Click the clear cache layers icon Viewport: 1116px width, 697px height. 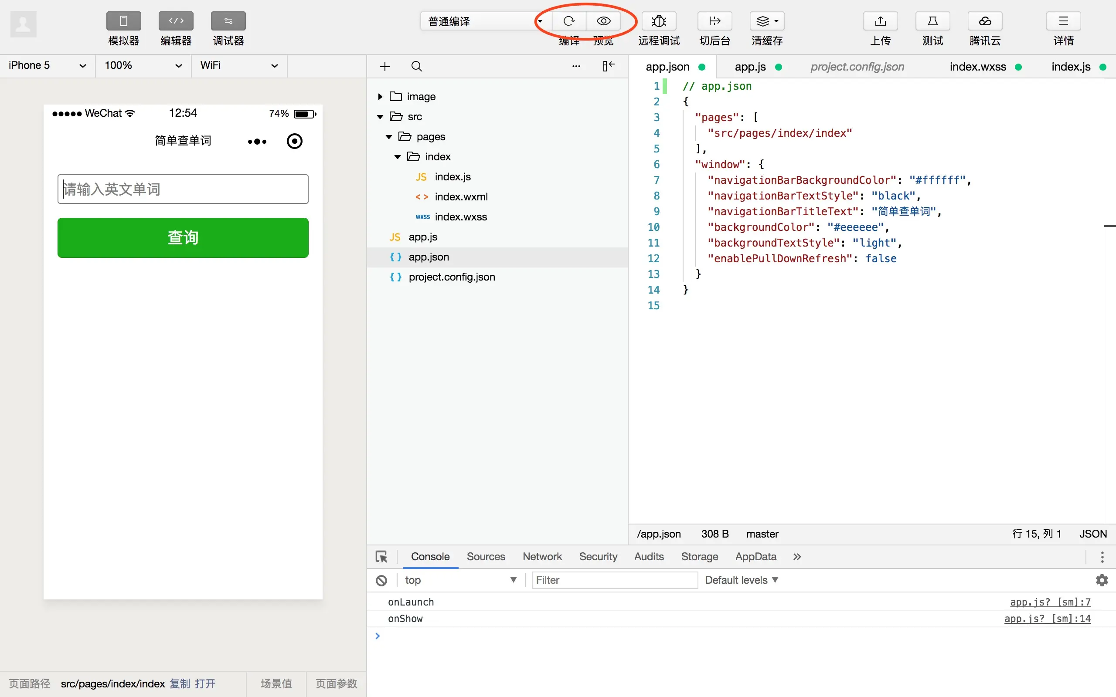pos(763,21)
